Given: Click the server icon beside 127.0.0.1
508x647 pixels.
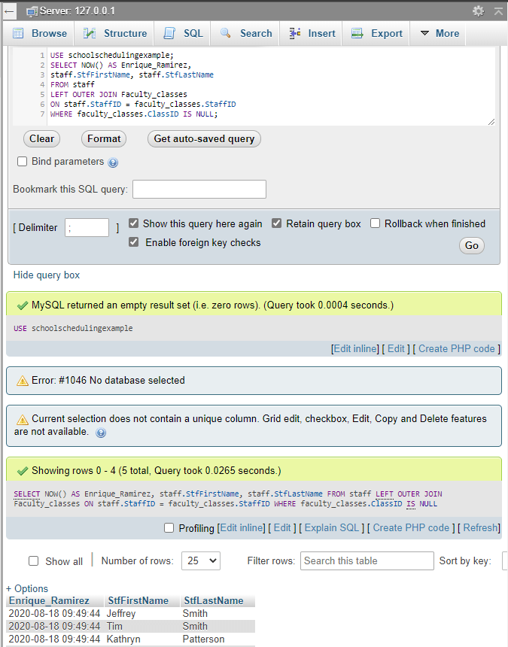Looking at the screenshot, I should 32,11.
